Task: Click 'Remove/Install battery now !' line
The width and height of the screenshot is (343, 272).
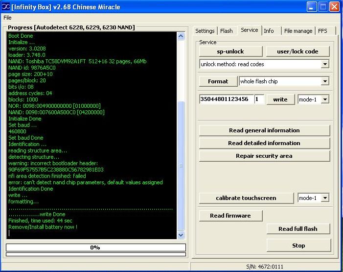Action: (x=43, y=227)
